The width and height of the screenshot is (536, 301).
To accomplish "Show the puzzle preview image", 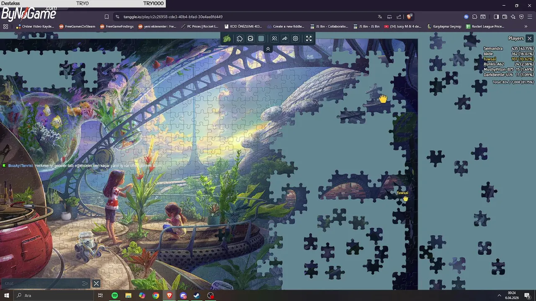I will point(250,38).
